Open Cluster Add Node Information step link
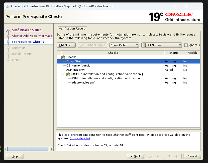The width and height of the screenshot is (208, 163). coord(33,36)
